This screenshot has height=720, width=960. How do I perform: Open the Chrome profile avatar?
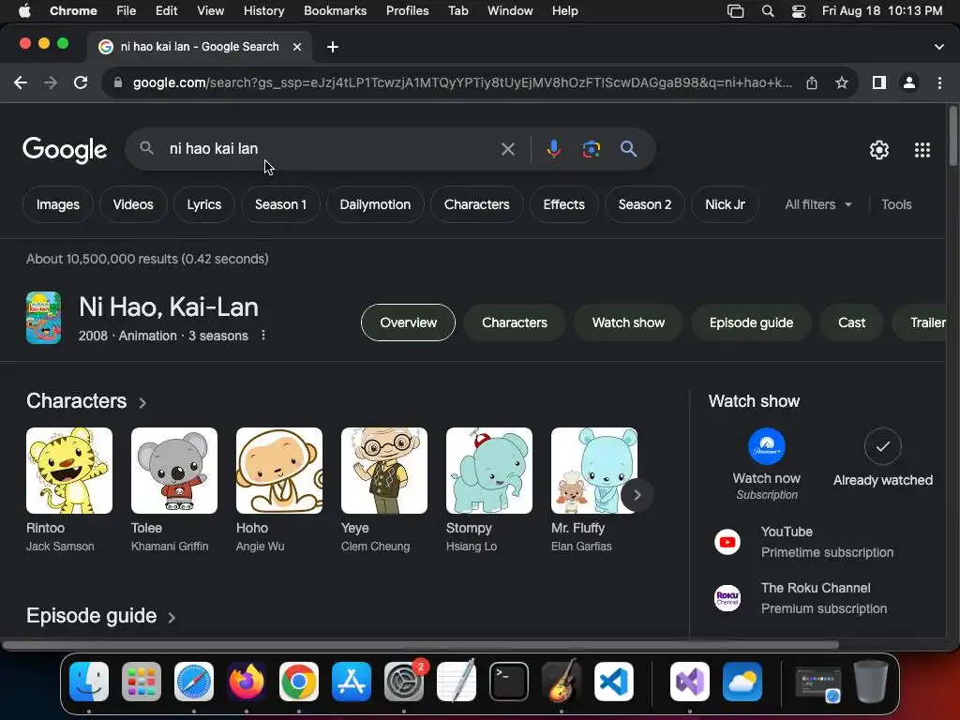909,82
